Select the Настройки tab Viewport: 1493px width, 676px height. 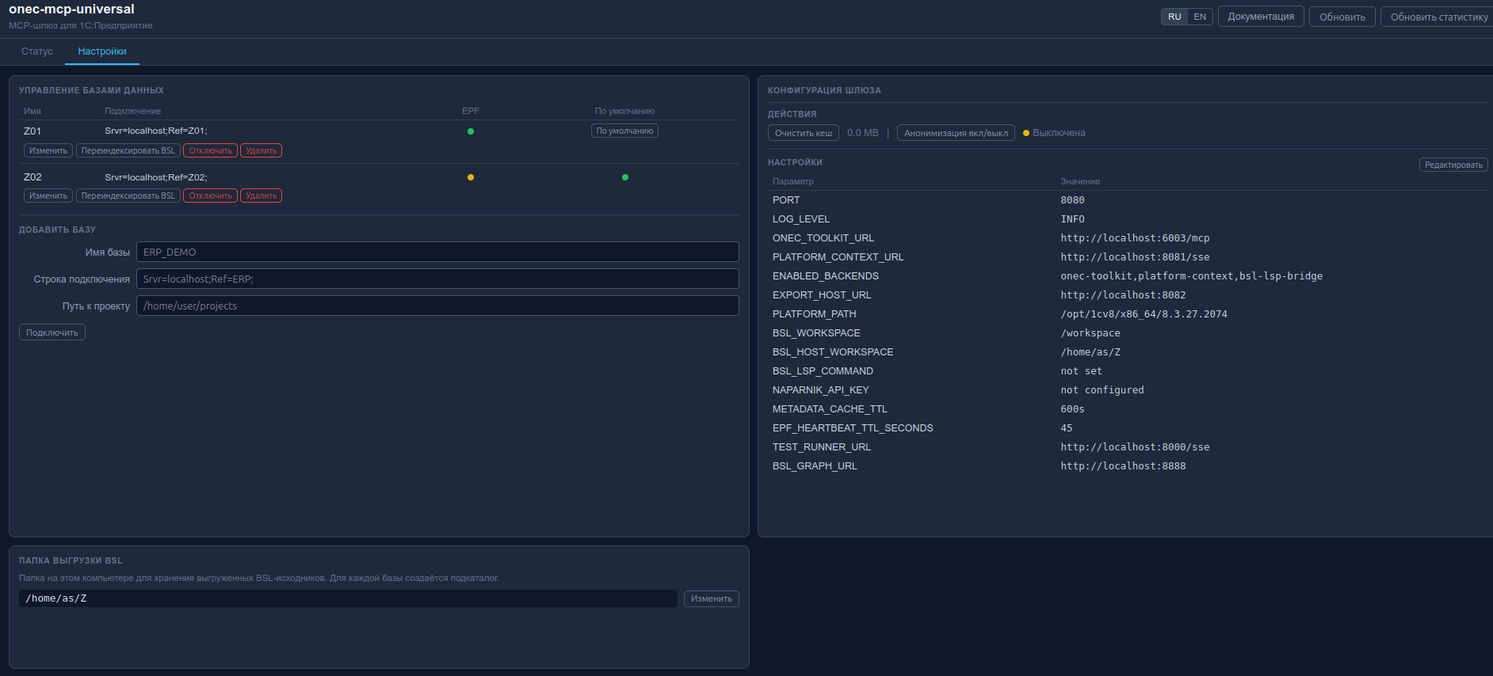102,51
